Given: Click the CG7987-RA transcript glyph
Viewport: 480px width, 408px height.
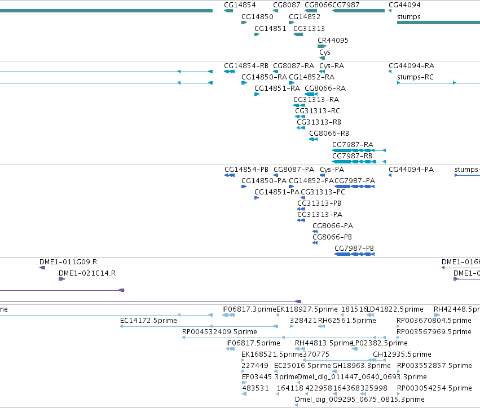Looking at the screenshot, I should coord(359,150).
